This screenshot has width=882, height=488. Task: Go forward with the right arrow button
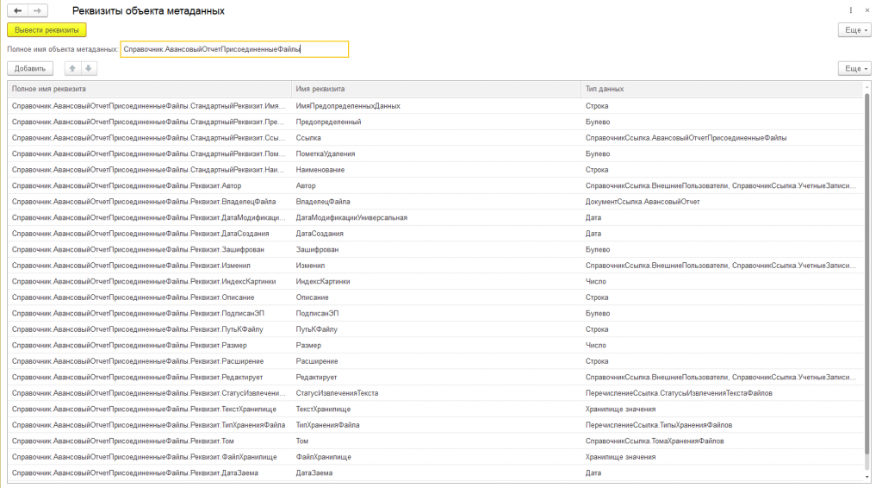pyautogui.click(x=38, y=10)
